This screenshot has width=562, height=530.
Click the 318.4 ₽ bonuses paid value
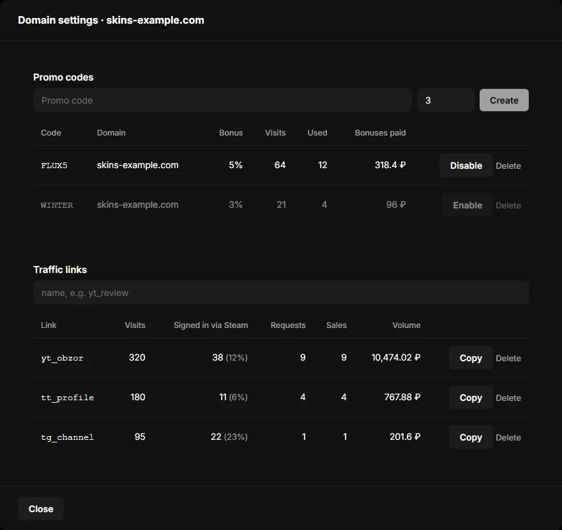pyautogui.click(x=390, y=165)
